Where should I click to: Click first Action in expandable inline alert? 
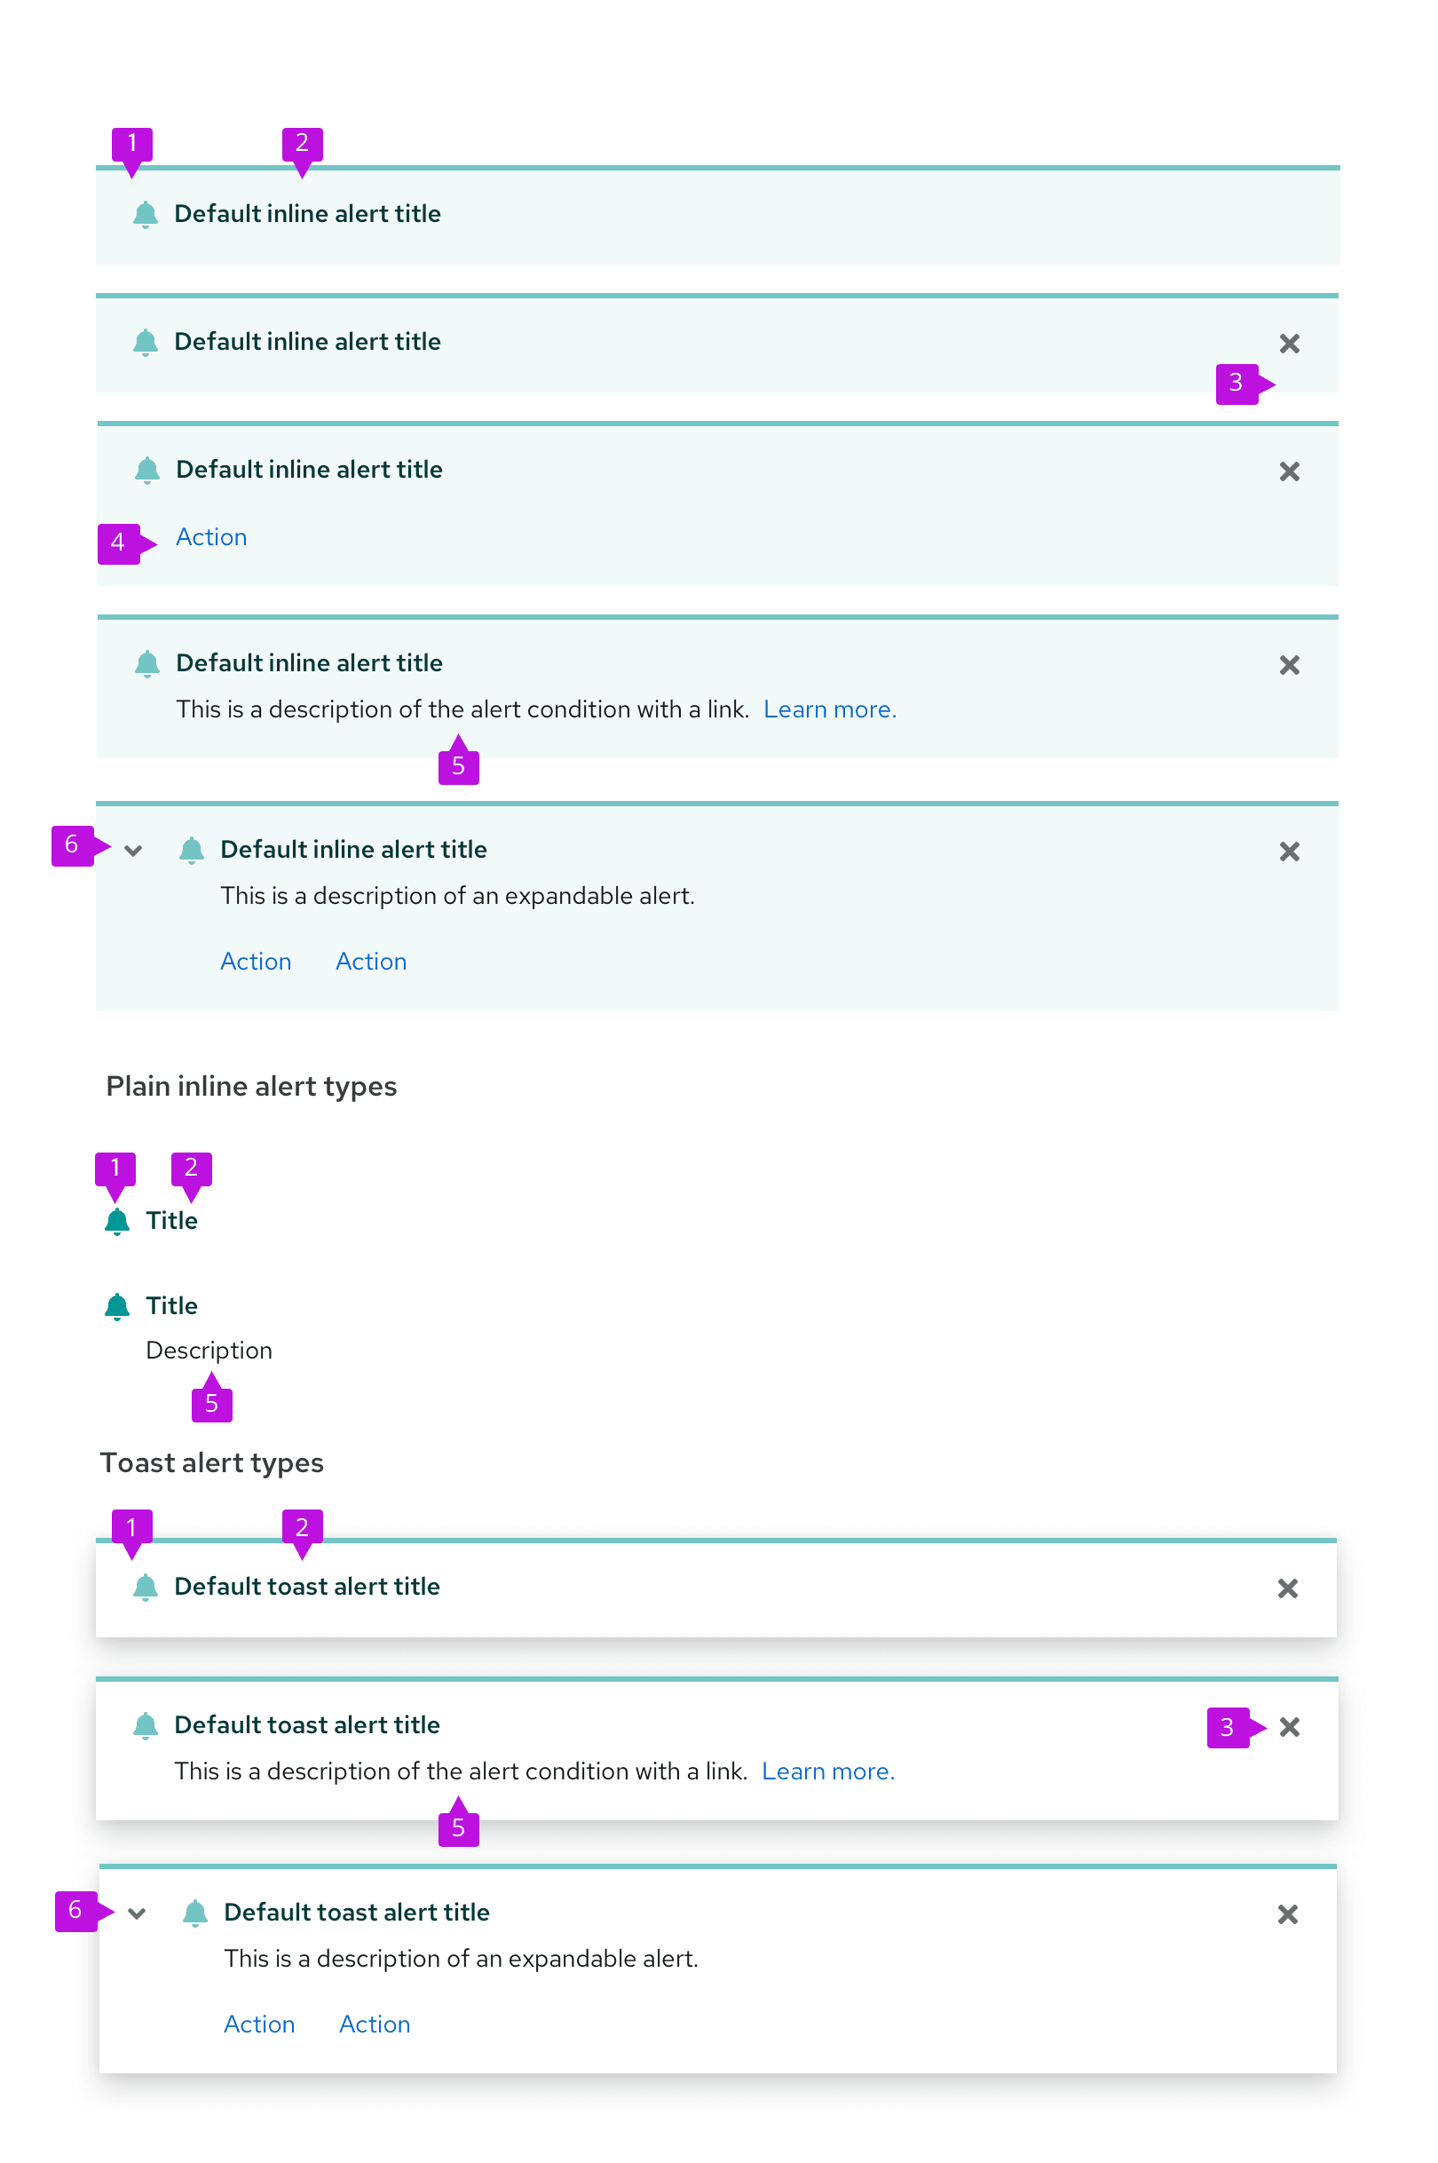[x=256, y=963]
